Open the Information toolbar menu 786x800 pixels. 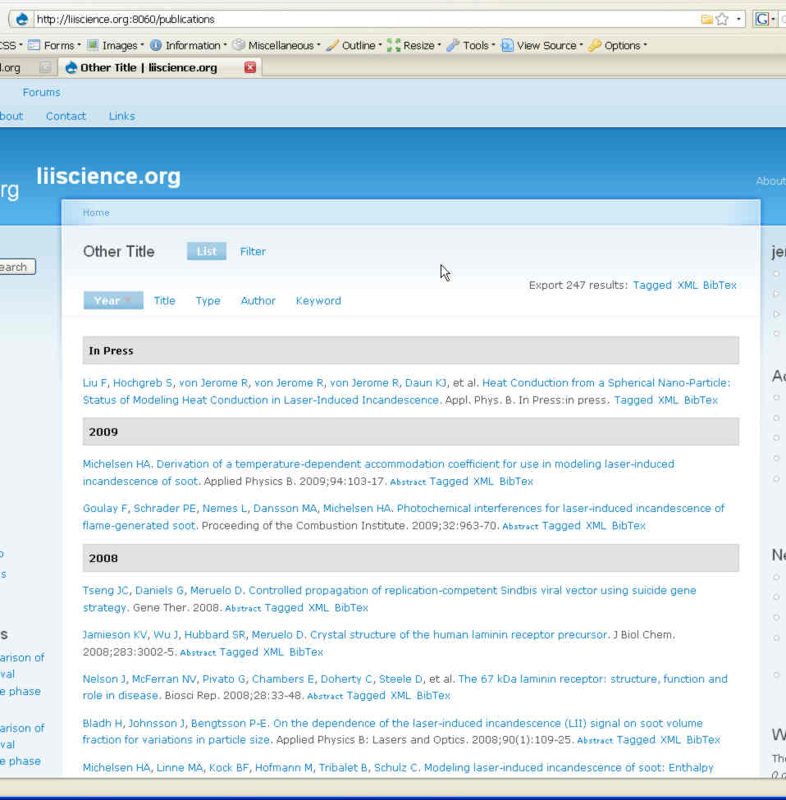click(187, 45)
